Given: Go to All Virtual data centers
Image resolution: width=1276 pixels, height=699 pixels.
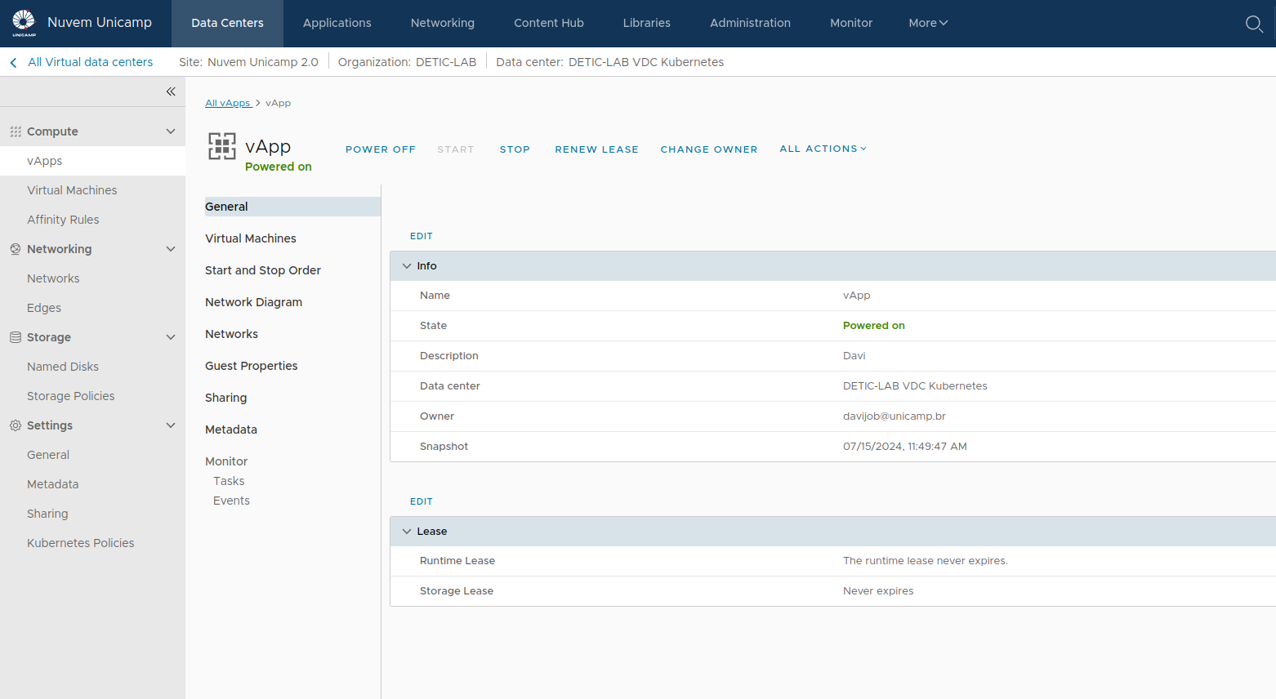Looking at the screenshot, I should (x=91, y=62).
